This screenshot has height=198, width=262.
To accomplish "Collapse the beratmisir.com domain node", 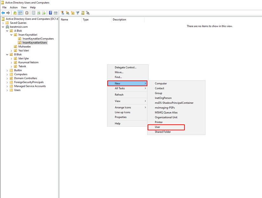I will (3, 27).
